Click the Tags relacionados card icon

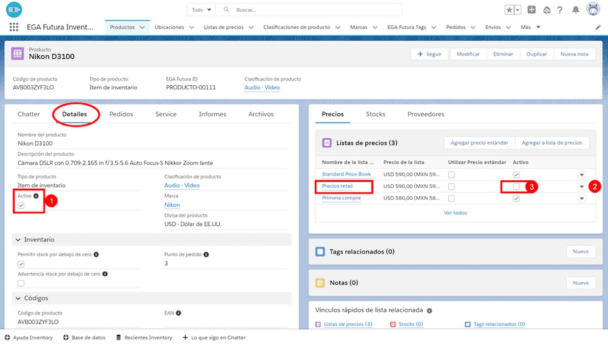pyautogui.click(x=320, y=251)
